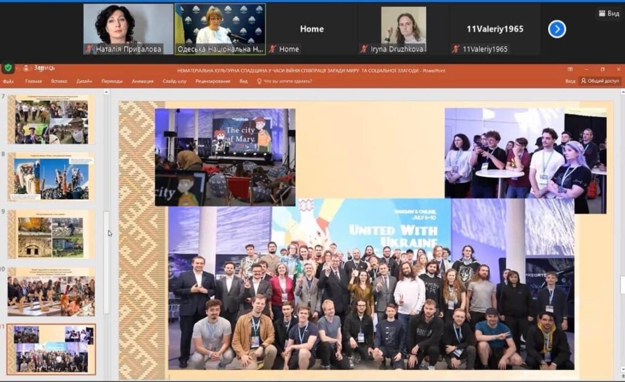Click the slide editor scroll-up arrow
Image resolution: width=625 pixels, height=382 pixels.
point(623,92)
